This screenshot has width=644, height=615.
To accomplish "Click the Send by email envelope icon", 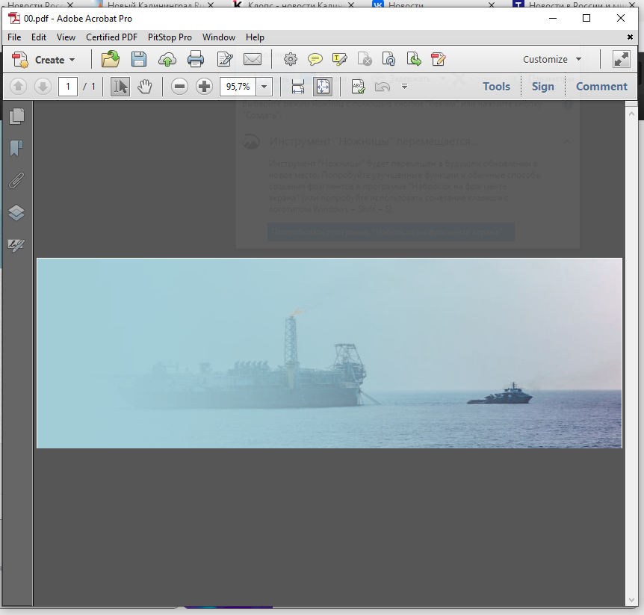I will tap(253, 60).
